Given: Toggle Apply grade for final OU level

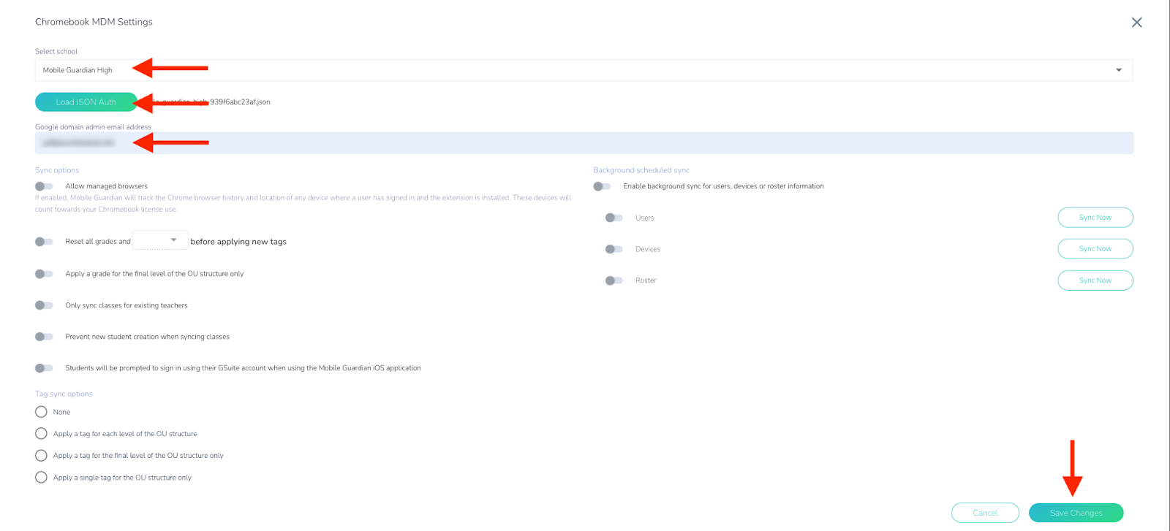Looking at the screenshot, I should click(44, 274).
